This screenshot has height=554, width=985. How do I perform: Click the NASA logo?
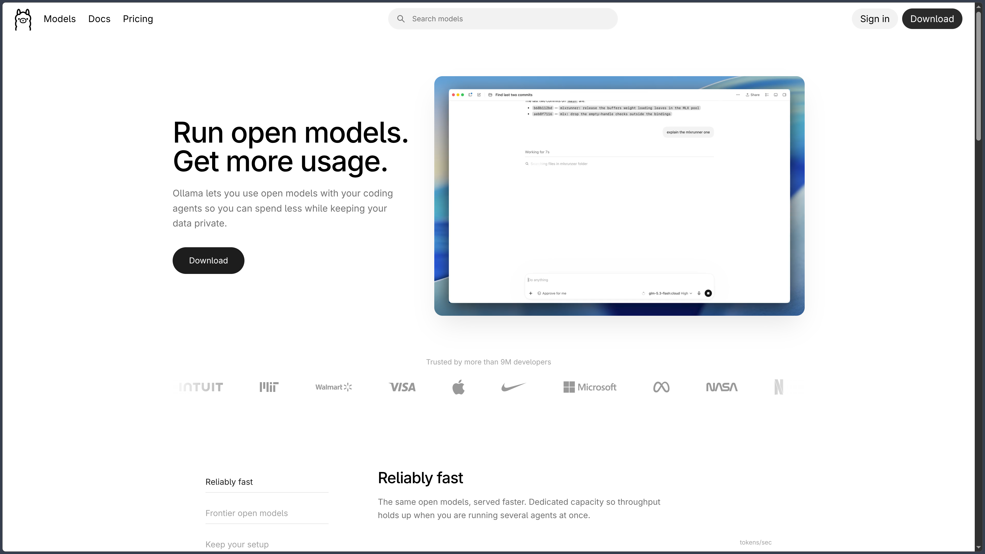pos(722,387)
